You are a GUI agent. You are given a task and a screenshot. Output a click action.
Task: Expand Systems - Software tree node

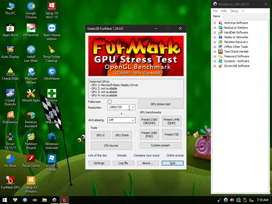(215, 61)
